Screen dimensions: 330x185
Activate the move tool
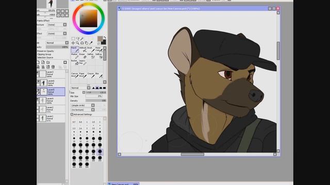[x=73, y=43]
